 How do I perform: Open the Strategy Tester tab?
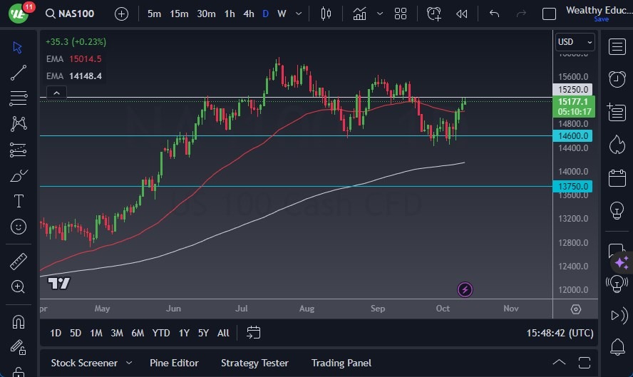pos(254,363)
